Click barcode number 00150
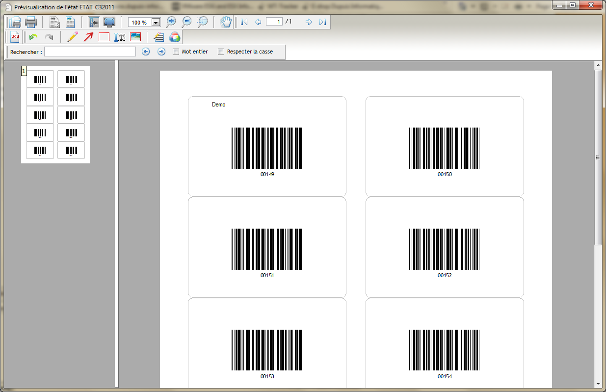 click(x=445, y=175)
